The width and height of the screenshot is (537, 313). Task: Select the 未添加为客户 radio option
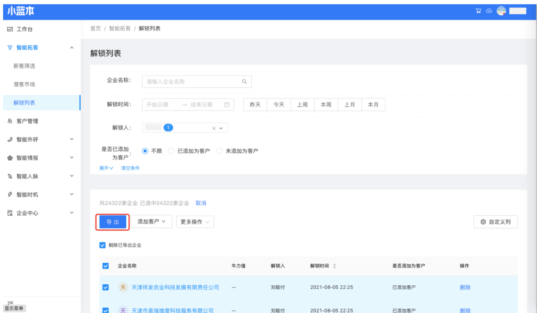(x=220, y=151)
